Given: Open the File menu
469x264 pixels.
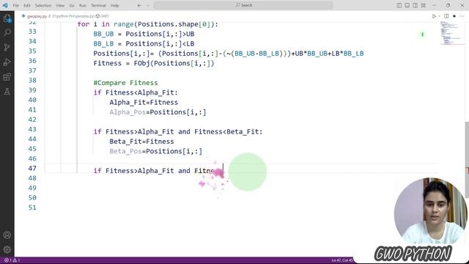Looking at the screenshot, I should (x=16, y=5).
